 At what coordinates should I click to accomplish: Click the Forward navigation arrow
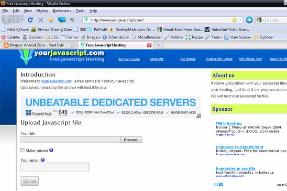click(x=16, y=20)
